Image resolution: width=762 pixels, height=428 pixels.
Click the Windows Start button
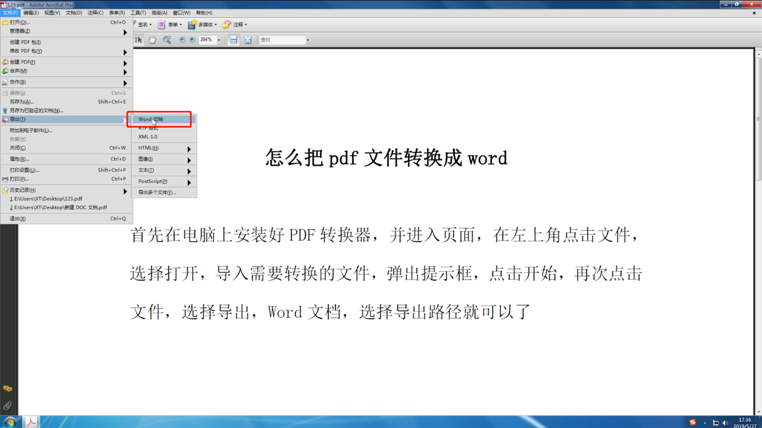(11, 422)
